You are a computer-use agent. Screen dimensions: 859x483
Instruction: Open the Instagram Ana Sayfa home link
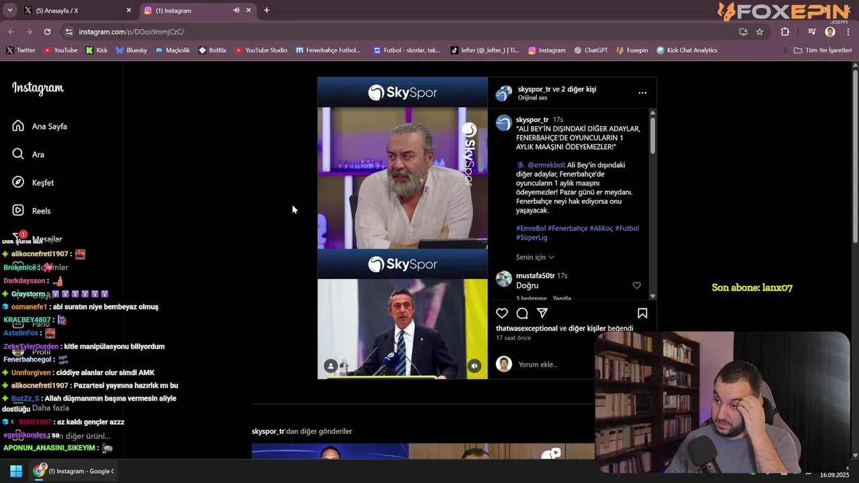tap(40, 126)
